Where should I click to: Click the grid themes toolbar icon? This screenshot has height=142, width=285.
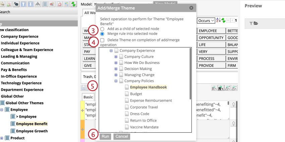coord(45,4)
